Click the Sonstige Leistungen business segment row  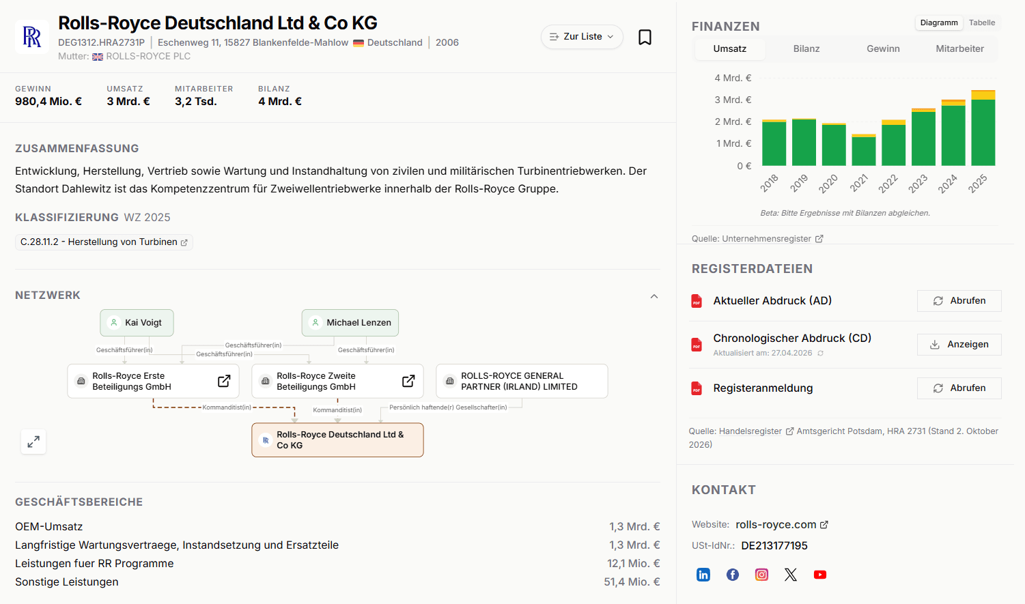pos(337,582)
